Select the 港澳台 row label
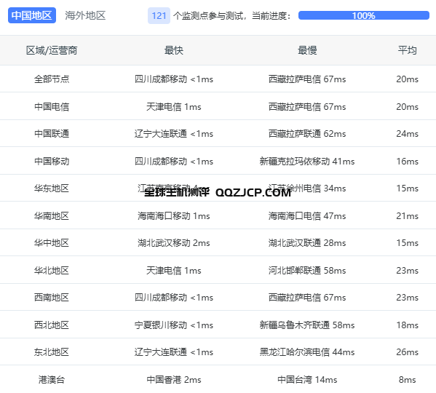This screenshot has height=393, width=436. coord(52,380)
